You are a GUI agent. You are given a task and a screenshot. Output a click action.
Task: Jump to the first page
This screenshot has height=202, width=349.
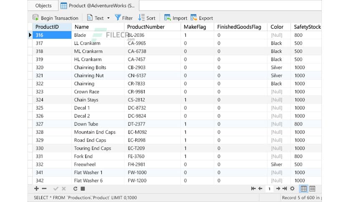click(253, 189)
